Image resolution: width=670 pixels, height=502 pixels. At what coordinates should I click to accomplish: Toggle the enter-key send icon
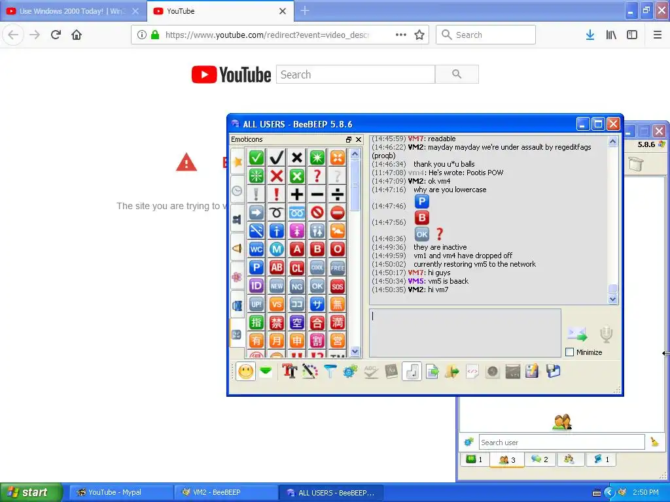(412, 371)
